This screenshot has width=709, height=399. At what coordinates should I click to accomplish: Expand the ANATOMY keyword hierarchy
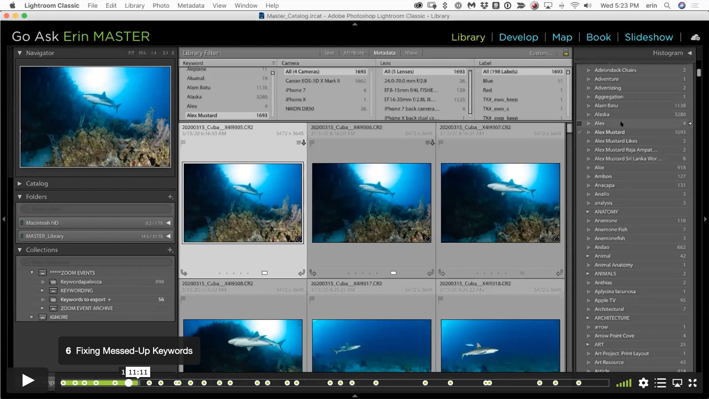(588, 212)
